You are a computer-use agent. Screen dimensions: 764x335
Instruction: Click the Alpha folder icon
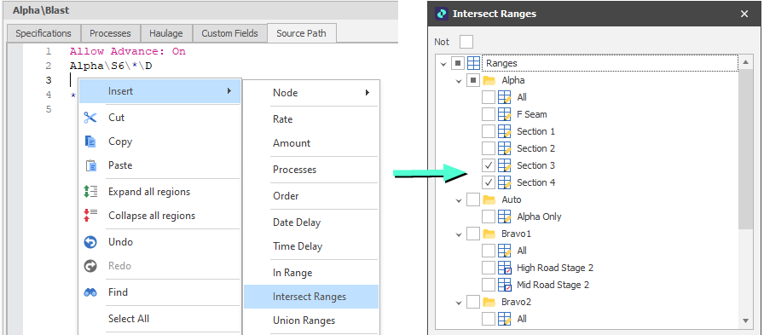point(489,80)
